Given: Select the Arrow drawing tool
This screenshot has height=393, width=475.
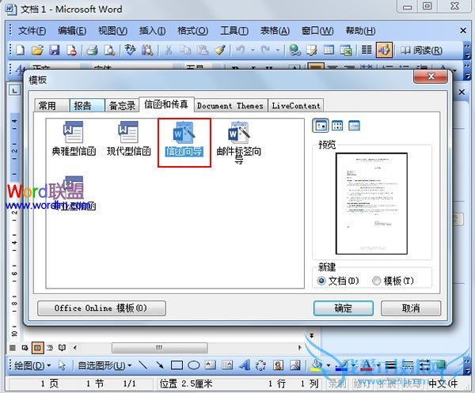Looking at the screenshot, I should (x=160, y=365).
